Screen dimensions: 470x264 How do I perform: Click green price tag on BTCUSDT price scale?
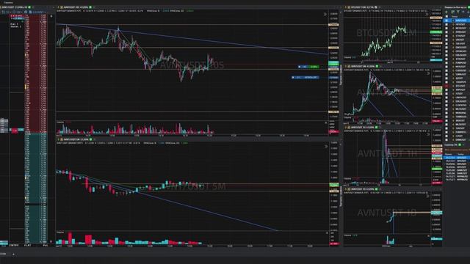tap(435, 32)
